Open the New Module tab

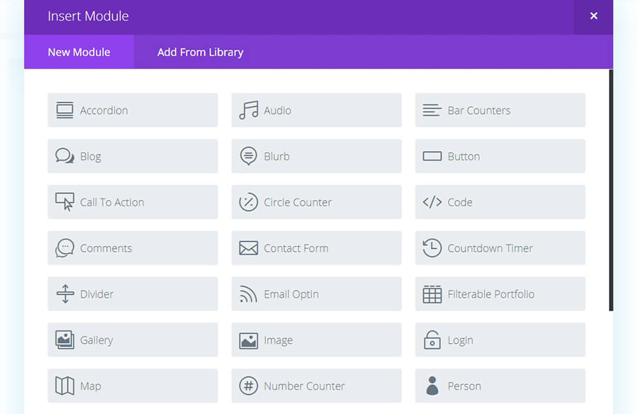[79, 52]
